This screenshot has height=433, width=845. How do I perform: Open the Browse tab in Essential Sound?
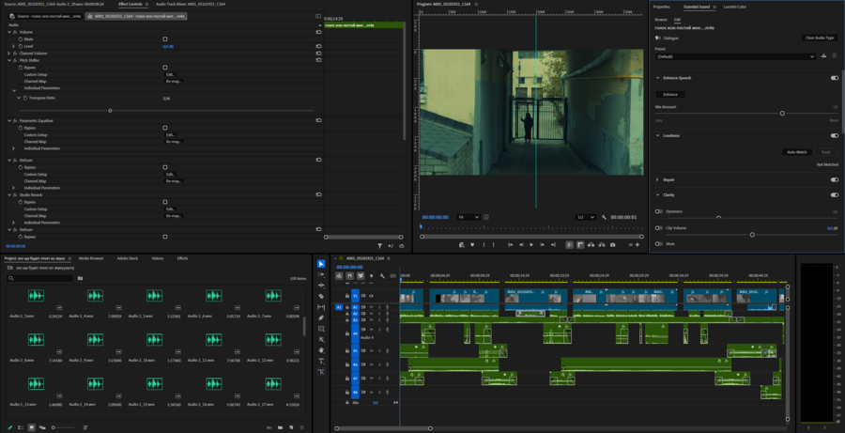click(661, 20)
